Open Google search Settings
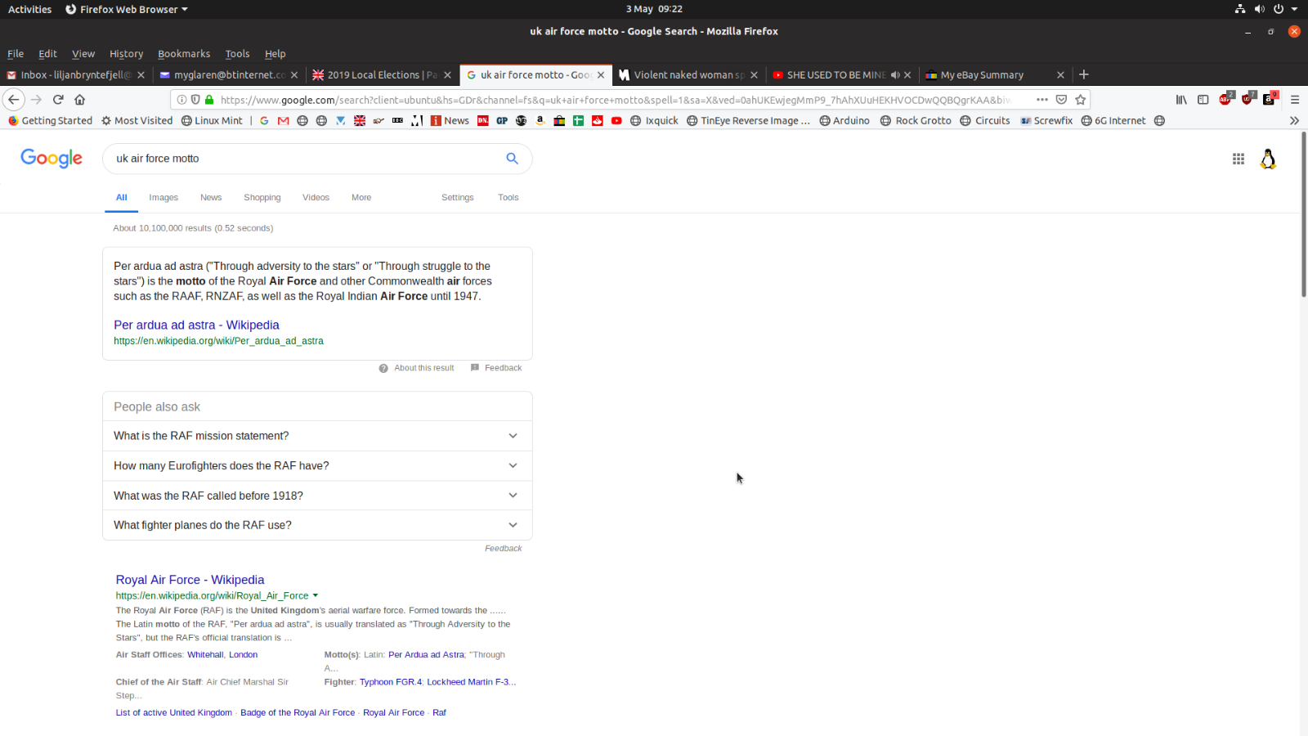 point(458,198)
